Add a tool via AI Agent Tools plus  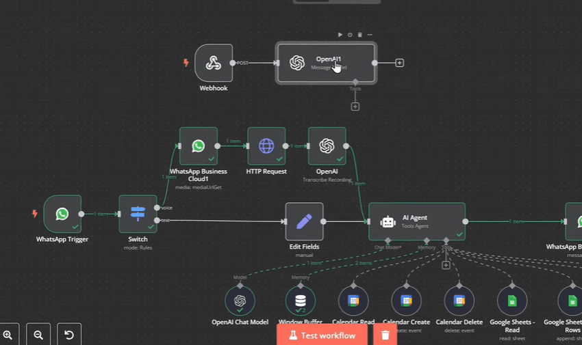[446, 265]
